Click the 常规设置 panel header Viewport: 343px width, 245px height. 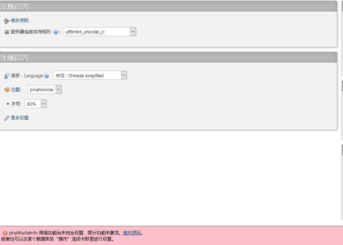click(14, 6)
